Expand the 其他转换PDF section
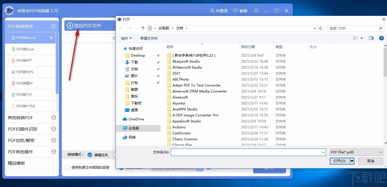Image resolution: width=387 pixels, height=187 pixels. [31, 118]
